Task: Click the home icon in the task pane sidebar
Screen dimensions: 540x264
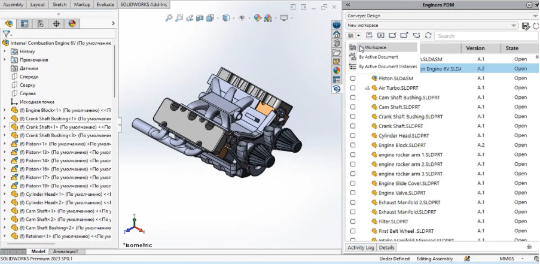Action: coord(337,35)
